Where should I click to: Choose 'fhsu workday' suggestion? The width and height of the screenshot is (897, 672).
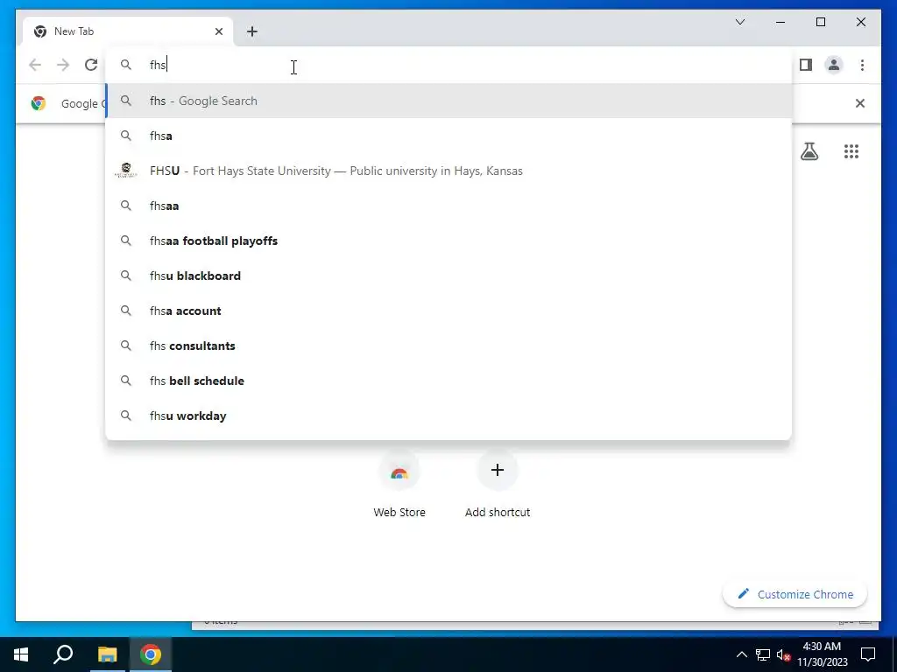pos(448,416)
